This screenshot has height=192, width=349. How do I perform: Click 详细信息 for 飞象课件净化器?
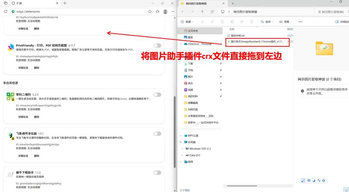pyautogui.click(x=23, y=156)
